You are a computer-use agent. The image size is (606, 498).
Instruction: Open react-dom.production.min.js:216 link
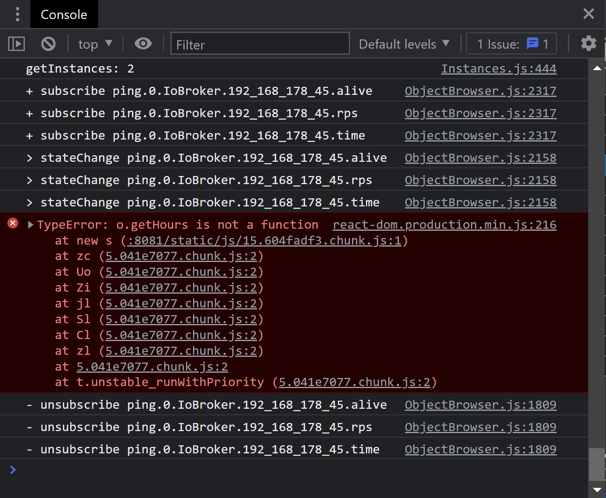click(445, 225)
